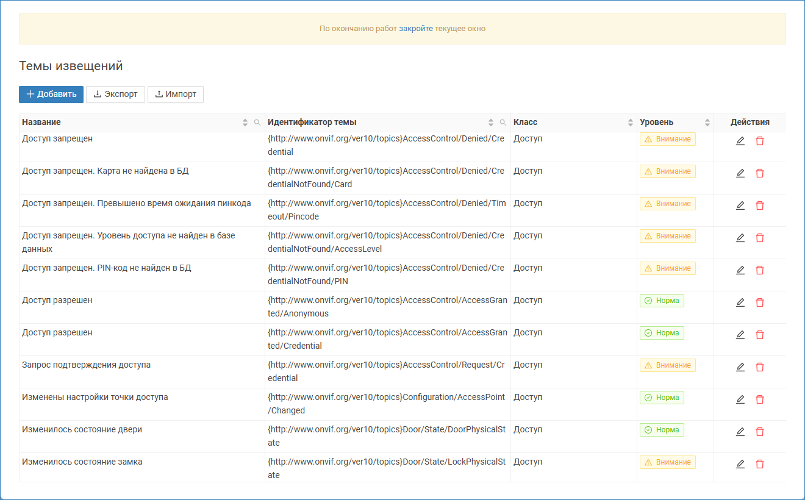
Task: Edit the 'Запрос подтверждения доступа' topic
Action: pos(740,367)
